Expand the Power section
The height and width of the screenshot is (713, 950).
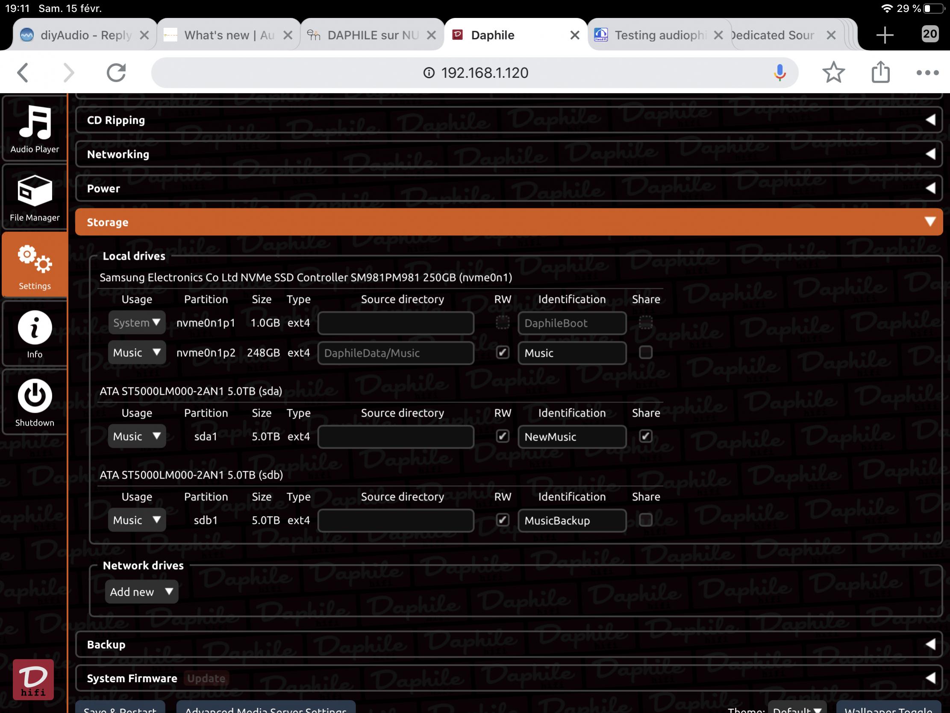point(509,188)
